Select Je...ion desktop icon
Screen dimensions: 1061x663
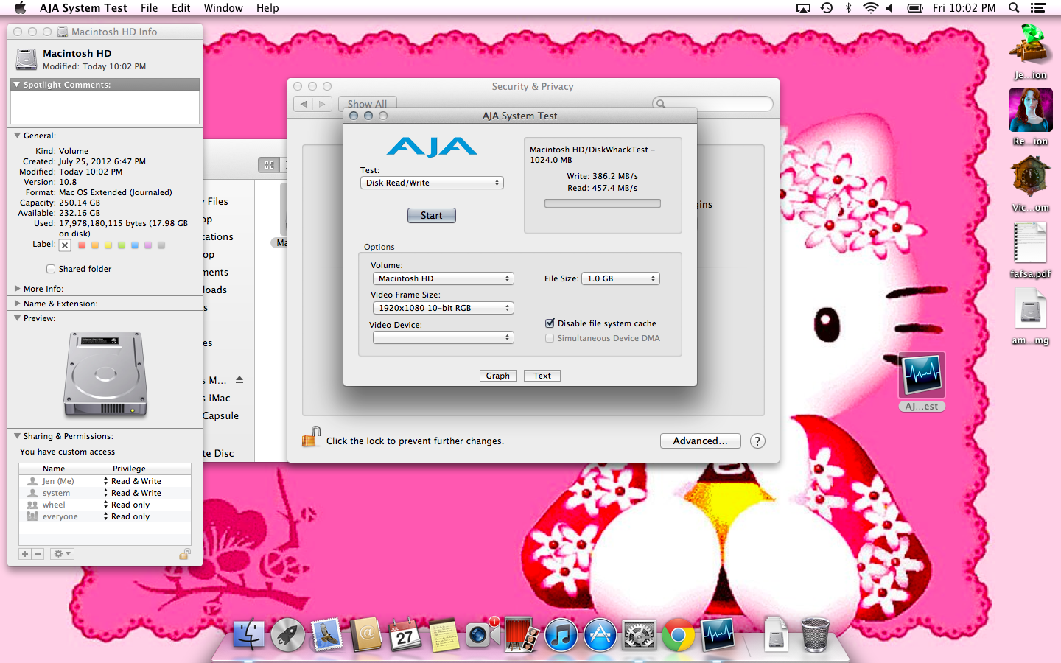(1030, 51)
